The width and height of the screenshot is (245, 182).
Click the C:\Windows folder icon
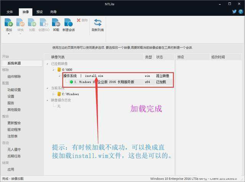tap(59, 94)
